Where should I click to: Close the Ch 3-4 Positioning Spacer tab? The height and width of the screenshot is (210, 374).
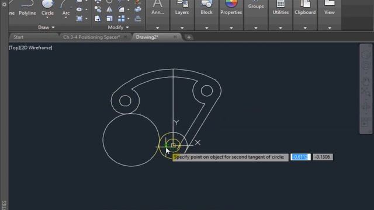pyautogui.click(x=126, y=37)
